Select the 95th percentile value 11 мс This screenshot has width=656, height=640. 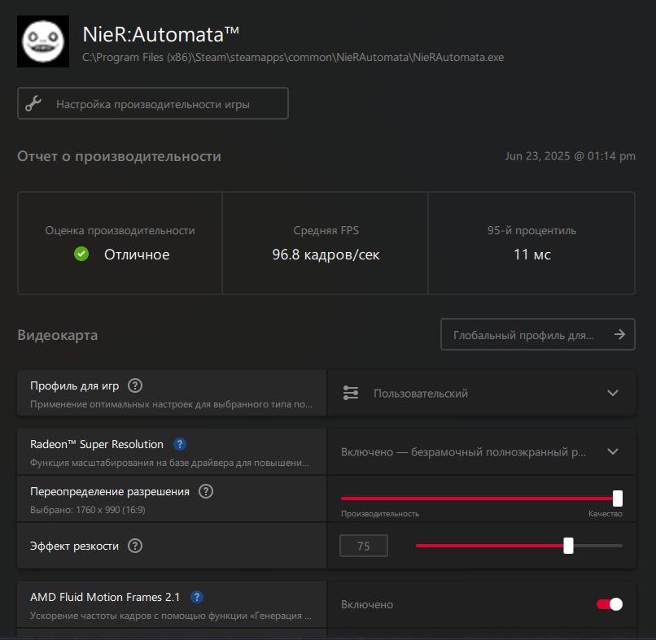coord(531,255)
